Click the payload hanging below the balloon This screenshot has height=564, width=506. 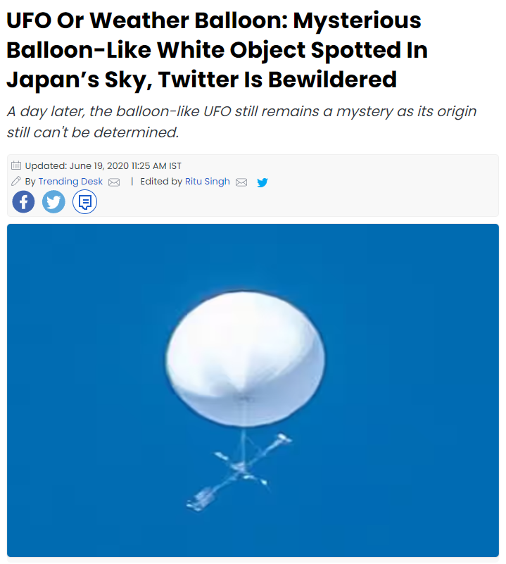239,471
